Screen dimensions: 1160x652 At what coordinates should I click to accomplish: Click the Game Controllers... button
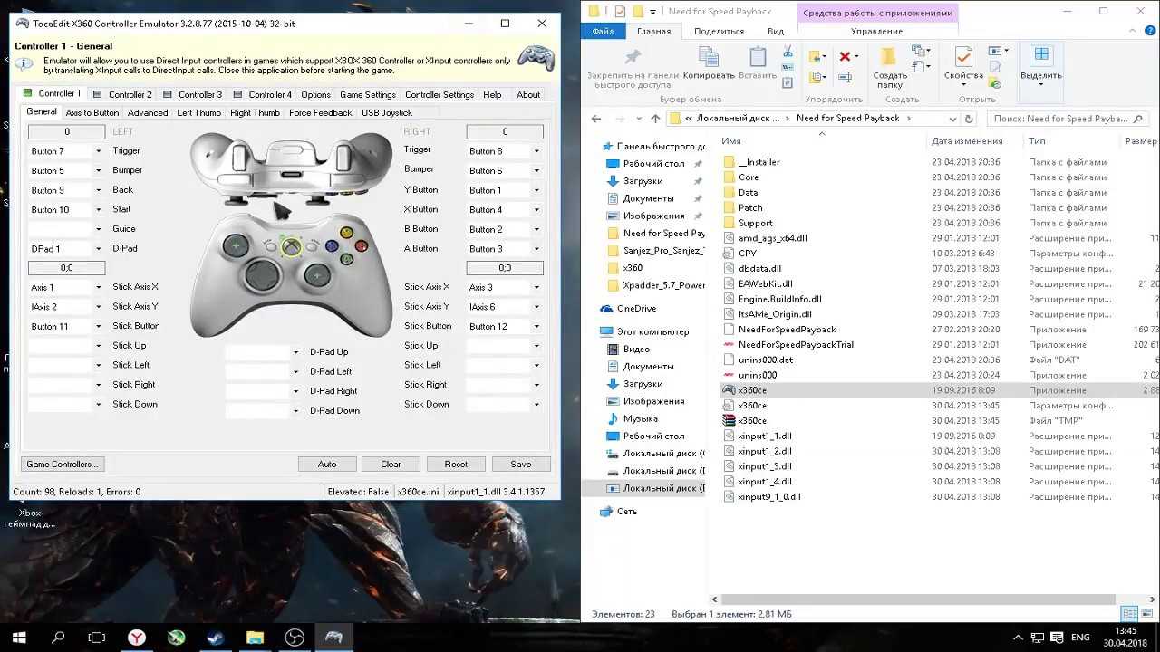click(62, 464)
